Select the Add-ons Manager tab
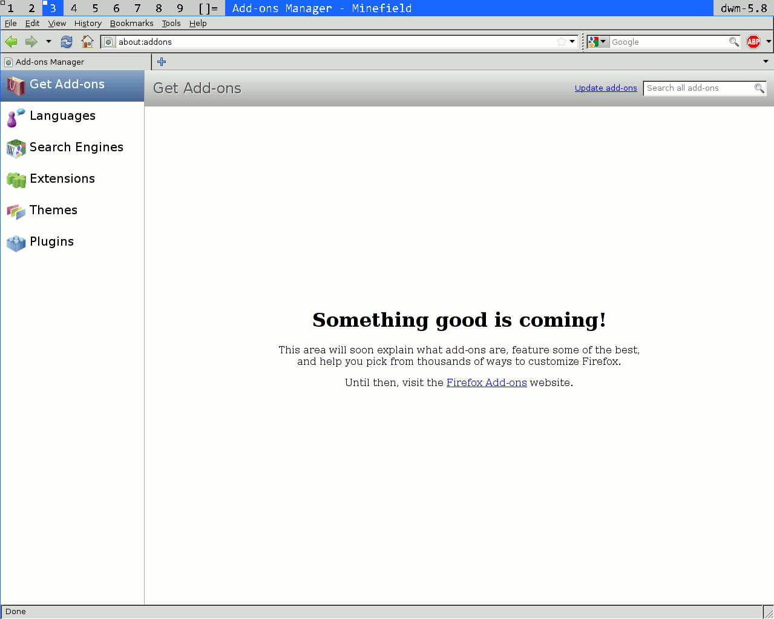Image resolution: width=774 pixels, height=619 pixels. [x=76, y=62]
